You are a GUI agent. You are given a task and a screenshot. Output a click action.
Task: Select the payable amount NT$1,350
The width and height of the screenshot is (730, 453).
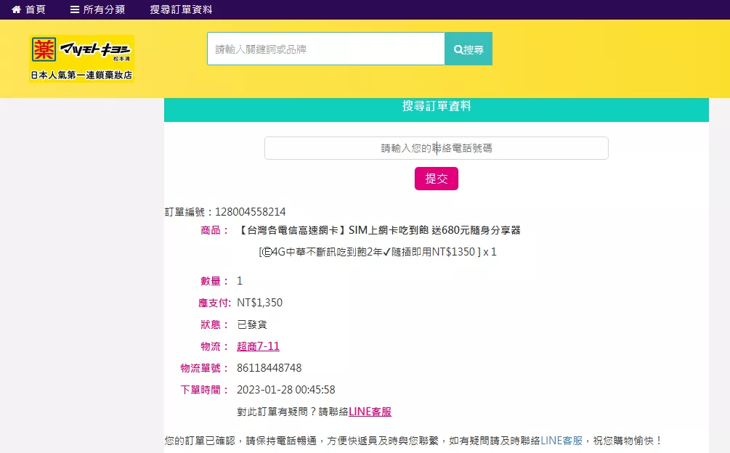click(260, 303)
